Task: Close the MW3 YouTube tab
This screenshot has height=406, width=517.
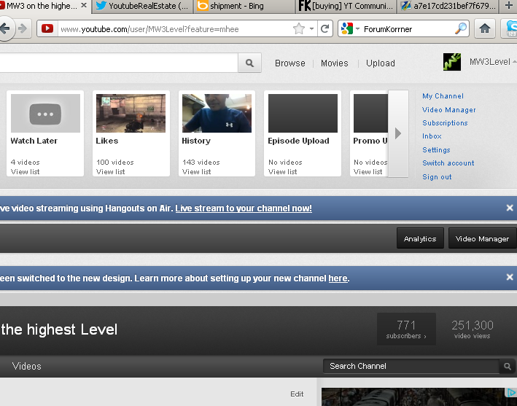Action: 84,6
